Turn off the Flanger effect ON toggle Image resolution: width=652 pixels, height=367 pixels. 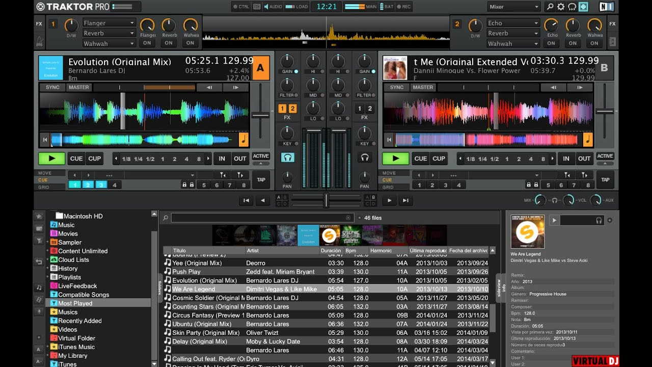point(148,43)
